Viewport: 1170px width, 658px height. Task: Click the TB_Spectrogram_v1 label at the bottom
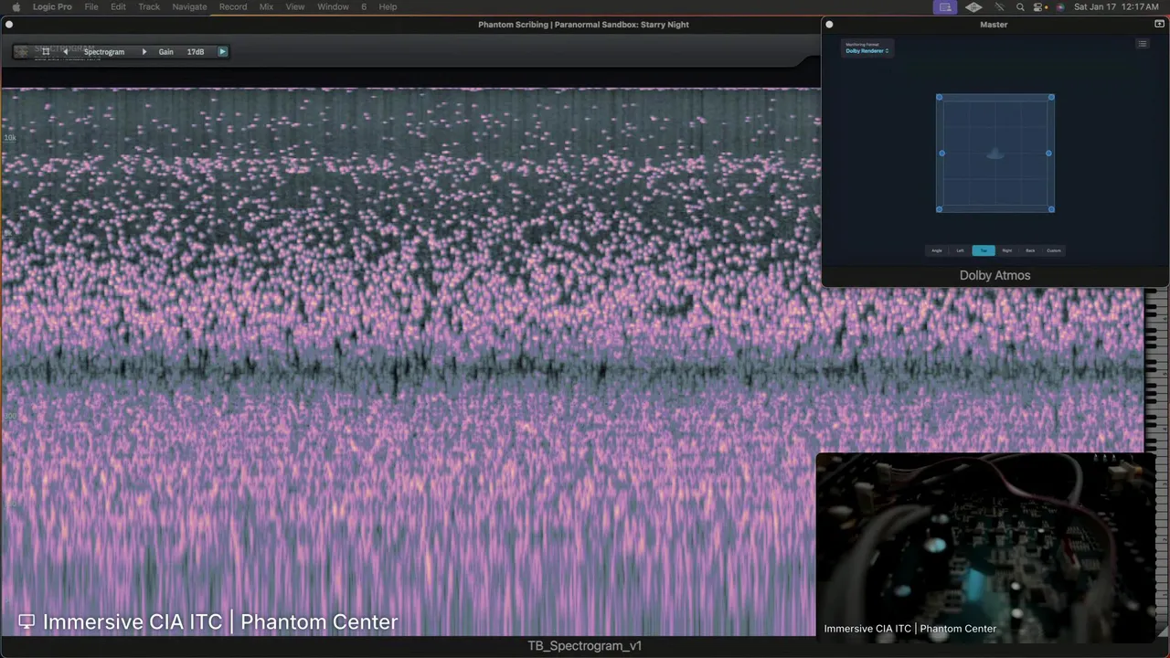point(585,646)
